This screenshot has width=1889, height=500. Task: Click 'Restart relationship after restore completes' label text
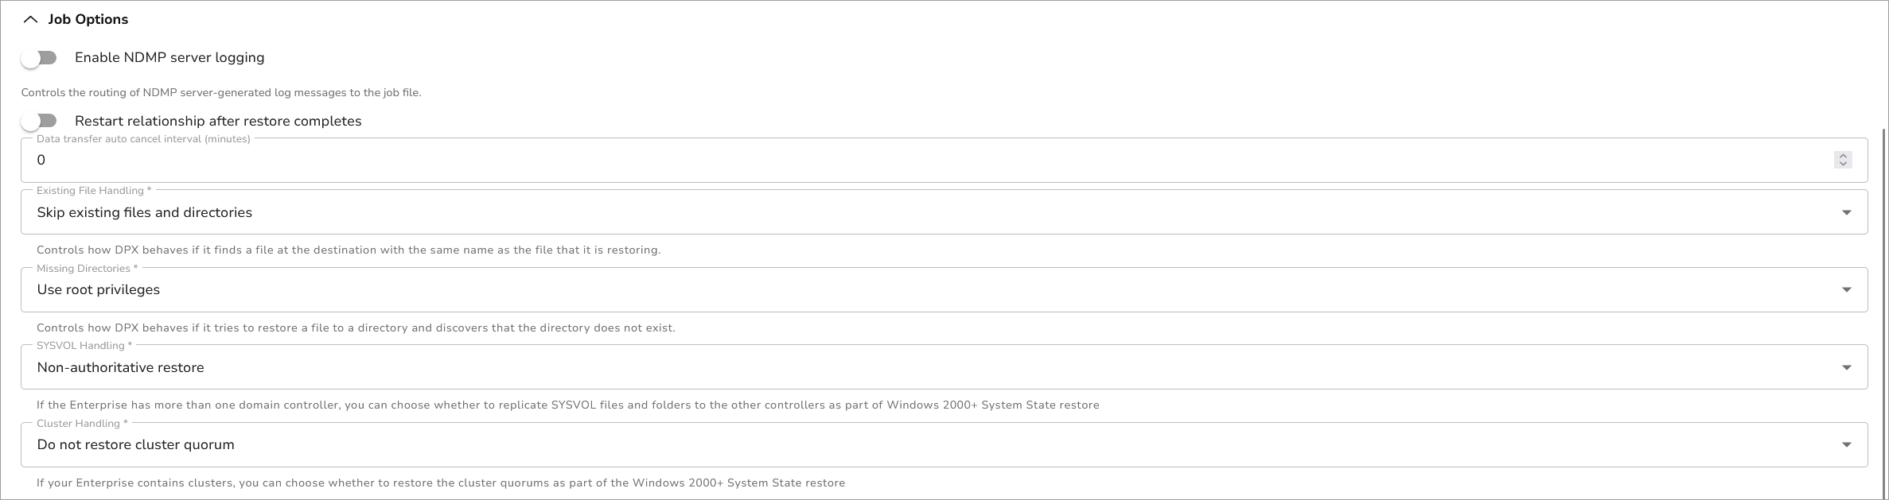click(x=218, y=121)
